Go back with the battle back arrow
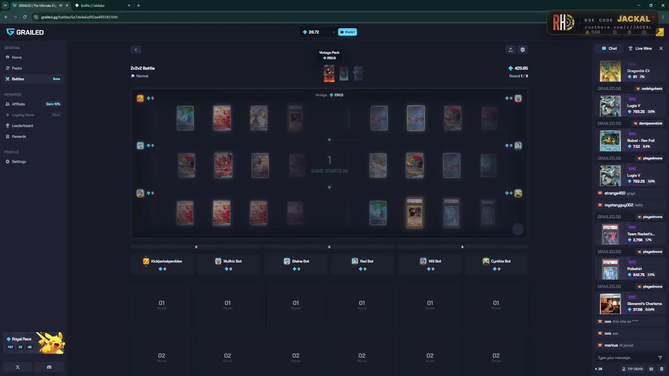The width and height of the screenshot is (669, 376). [136, 50]
